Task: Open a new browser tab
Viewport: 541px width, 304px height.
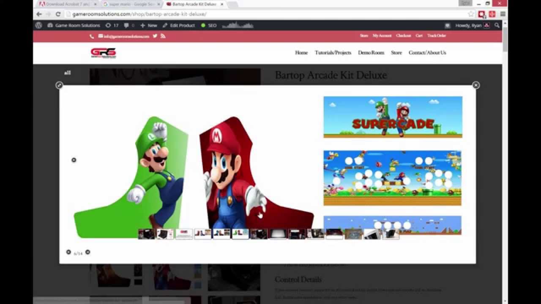Action: [232, 4]
